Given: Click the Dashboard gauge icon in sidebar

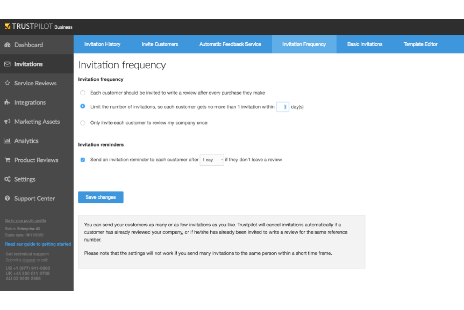Looking at the screenshot, I should click(8, 45).
